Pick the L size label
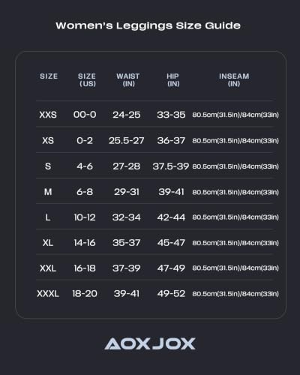The image size is (300, 375). coord(48,217)
